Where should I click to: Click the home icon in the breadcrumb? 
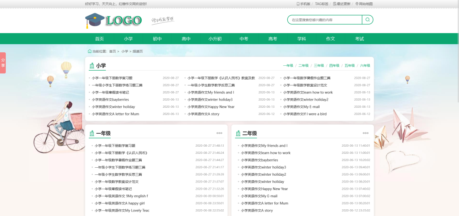[90, 51]
